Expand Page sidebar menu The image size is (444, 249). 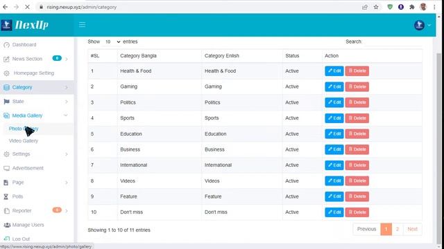pos(36,183)
